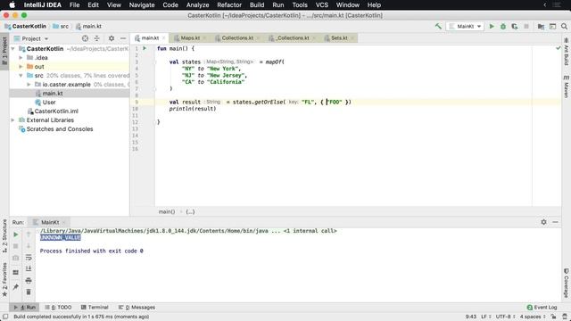The image size is (571, 321).
Task: Click Scroll to End icon in console
Action: coord(29,269)
